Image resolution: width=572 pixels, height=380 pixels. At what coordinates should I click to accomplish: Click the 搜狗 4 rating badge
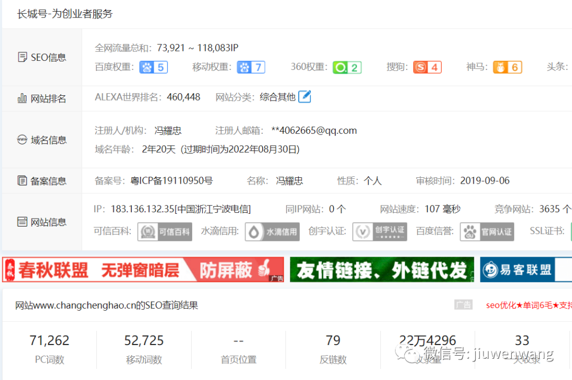(427, 67)
